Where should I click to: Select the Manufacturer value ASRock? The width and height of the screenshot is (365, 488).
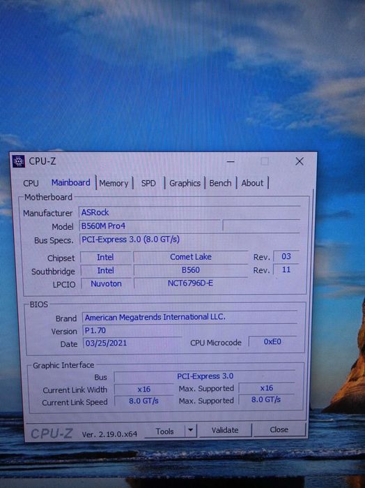tap(189, 212)
